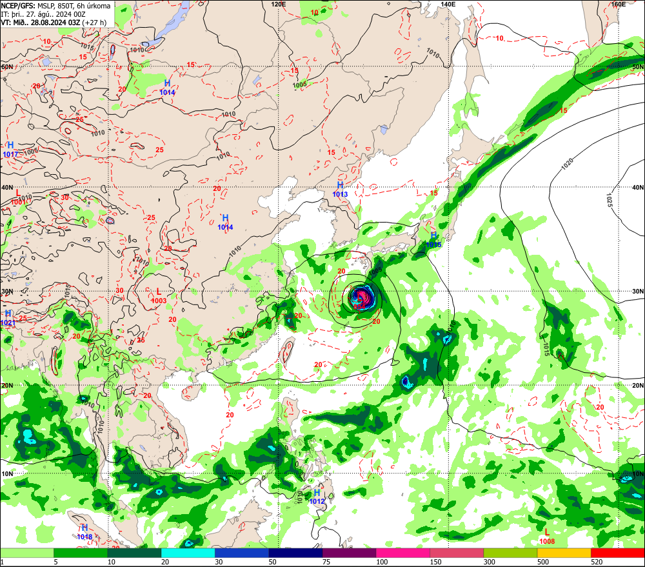The image size is (645, 567).
Task: Click the green 5–10 legend swatch
Action: 81,553
